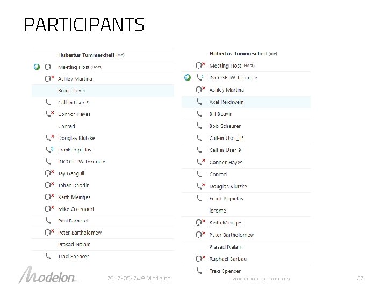This screenshot has height=290, width=387.
Task: Select participant Bruno Loyer in the list
Action: tap(71, 91)
